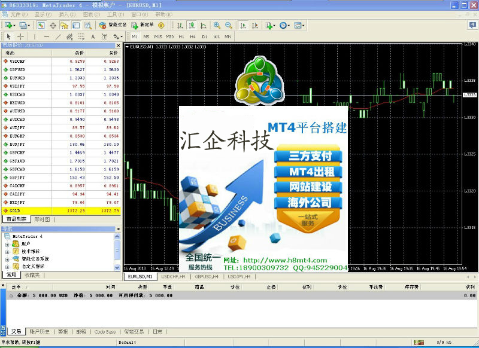Select the Horizontal Line tool

click(47, 36)
